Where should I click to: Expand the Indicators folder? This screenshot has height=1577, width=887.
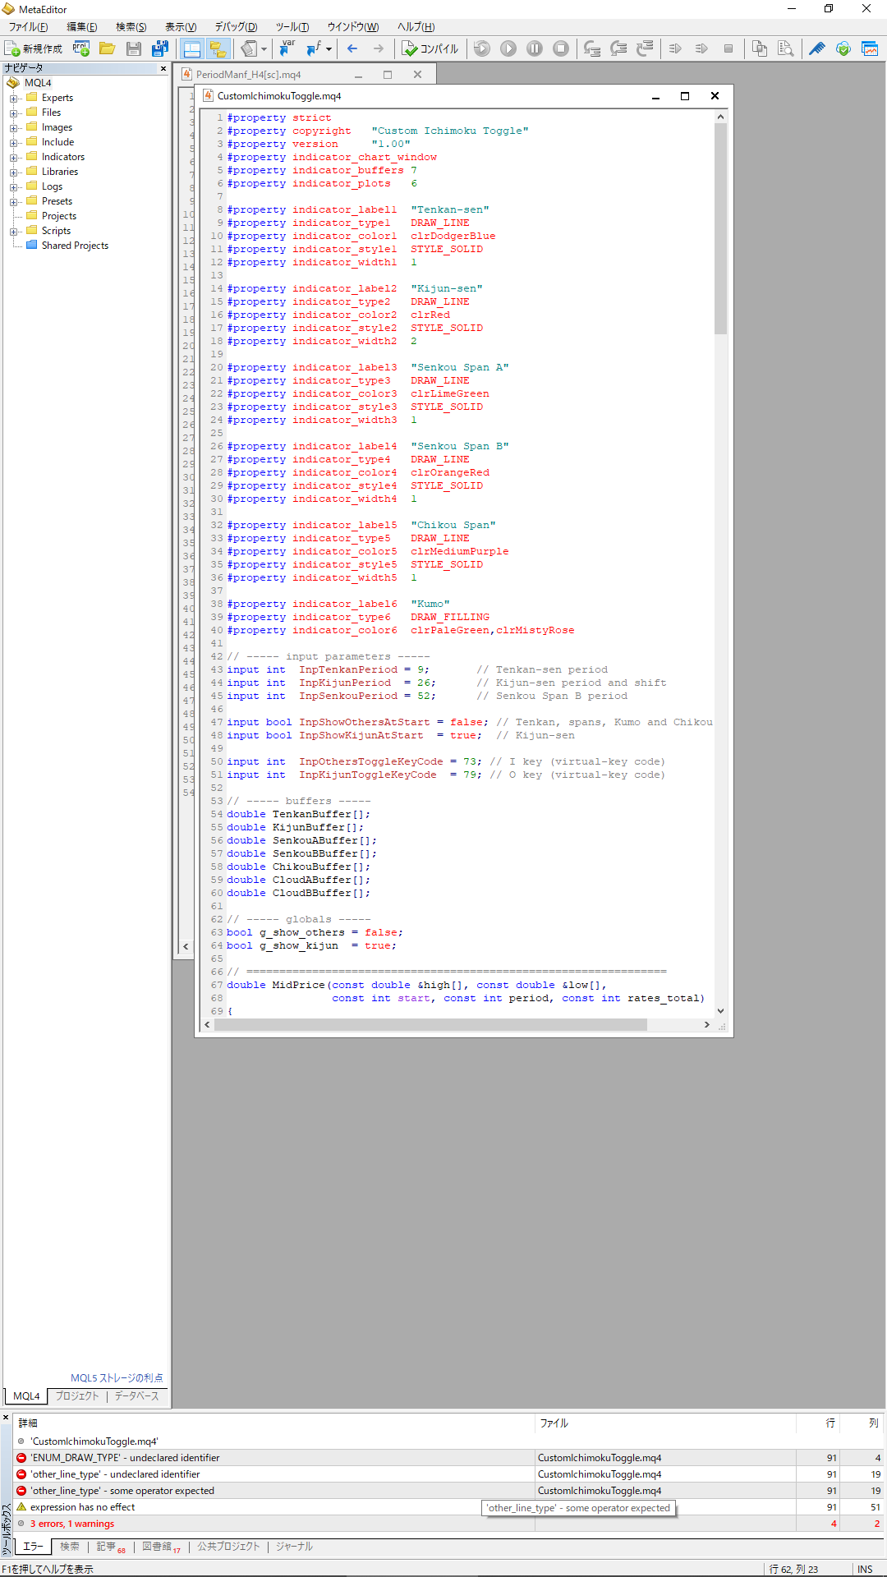(14, 157)
